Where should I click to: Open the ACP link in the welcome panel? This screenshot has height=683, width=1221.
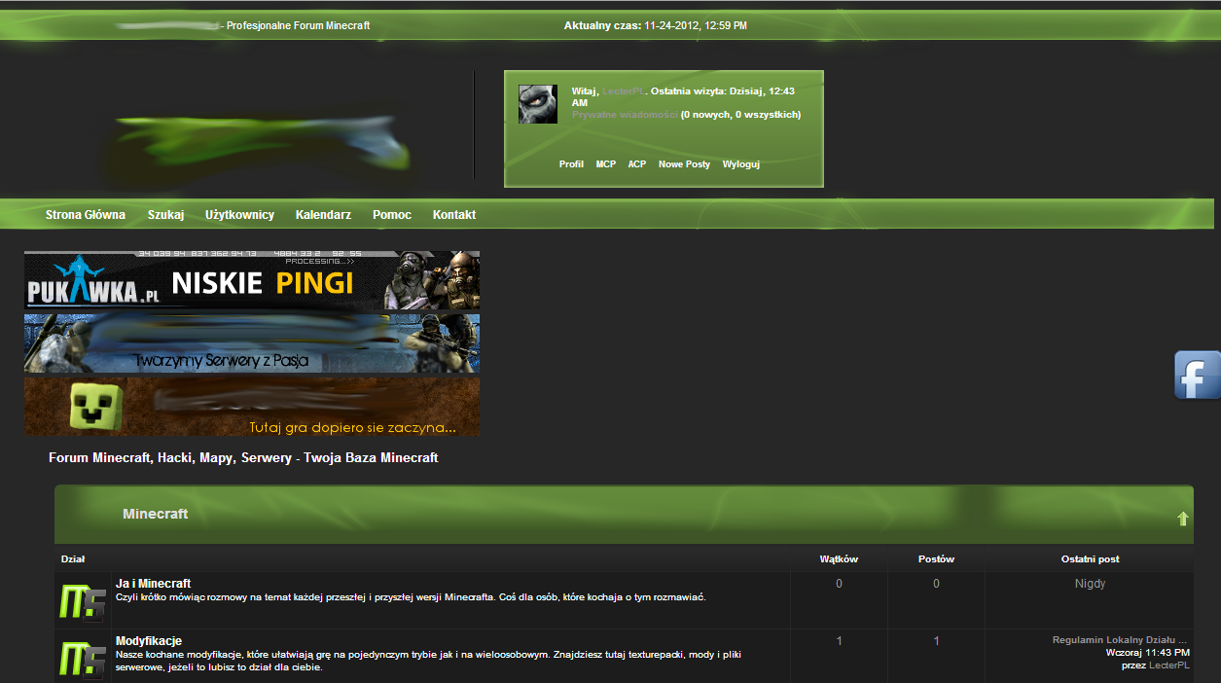pos(637,164)
